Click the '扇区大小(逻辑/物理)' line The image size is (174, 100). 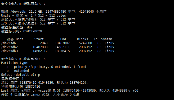click(x=38, y=19)
